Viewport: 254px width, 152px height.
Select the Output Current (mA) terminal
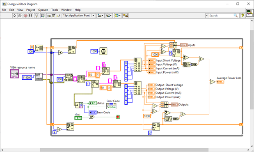[151, 93]
